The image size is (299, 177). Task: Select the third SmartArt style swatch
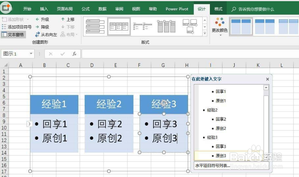point(288,27)
